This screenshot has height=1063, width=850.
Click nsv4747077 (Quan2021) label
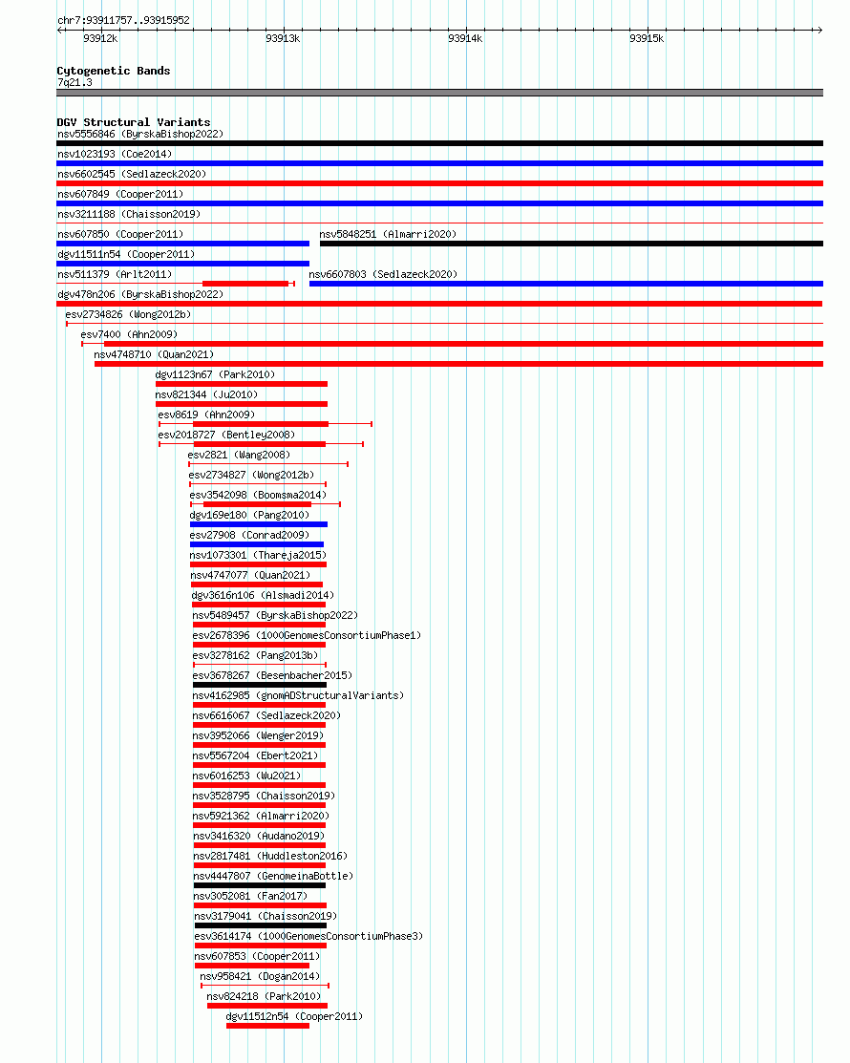click(x=250, y=575)
